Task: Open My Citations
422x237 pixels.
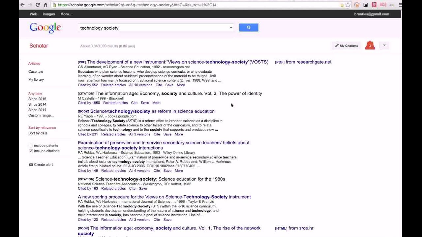Action: [347, 46]
